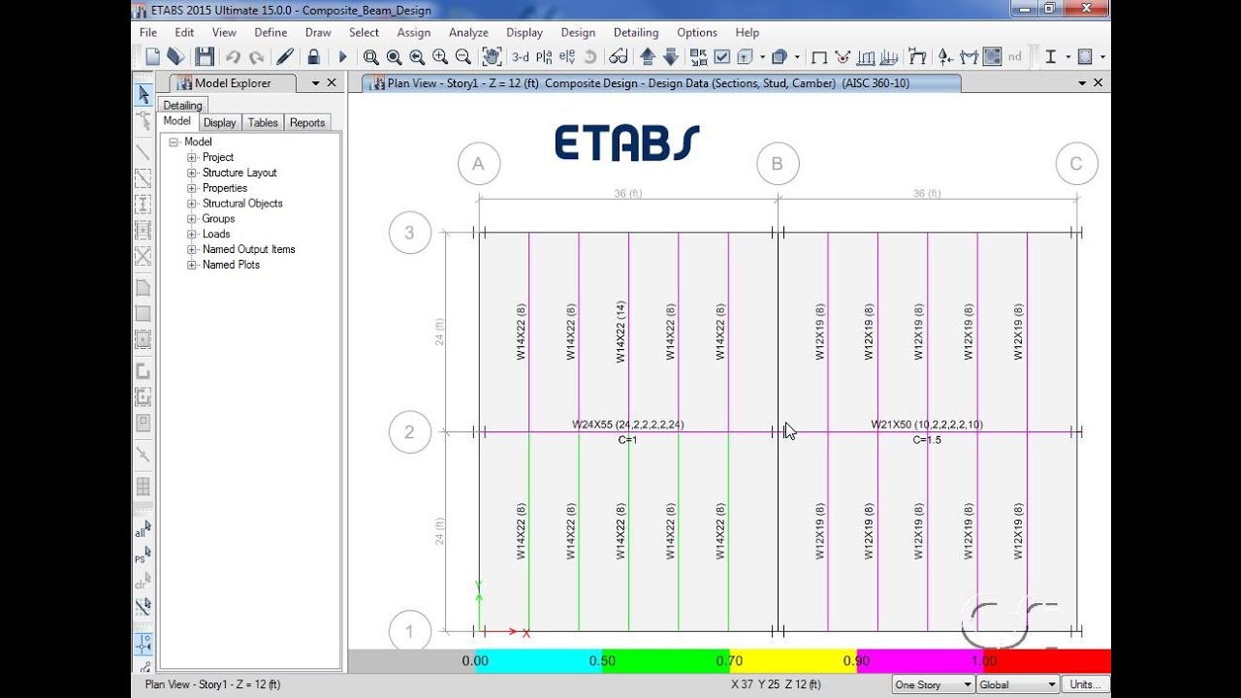Open the Analyze menu
The width and height of the screenshot is (1241, 698).
click(x=468, y=32)
